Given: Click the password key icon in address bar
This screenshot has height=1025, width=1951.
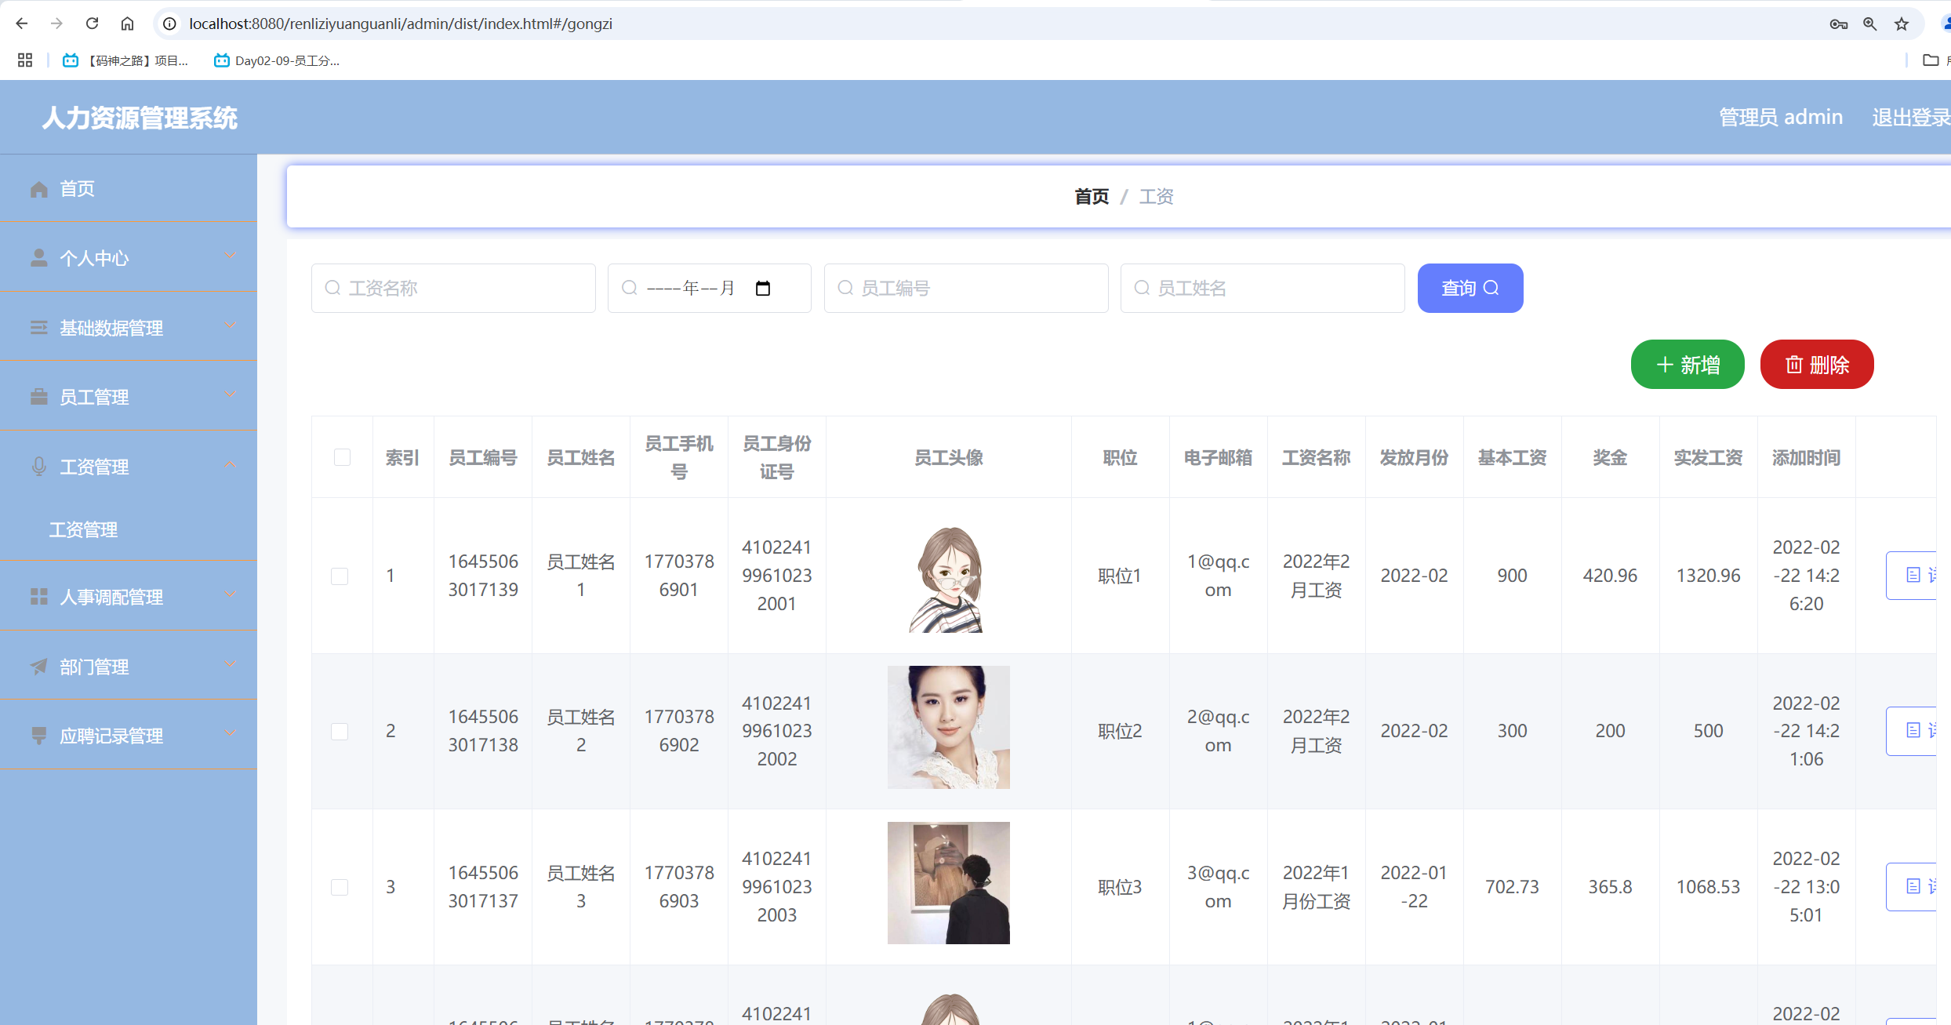Looking at the screenshot, I should pyautogui.click(x=1838, y=24).
